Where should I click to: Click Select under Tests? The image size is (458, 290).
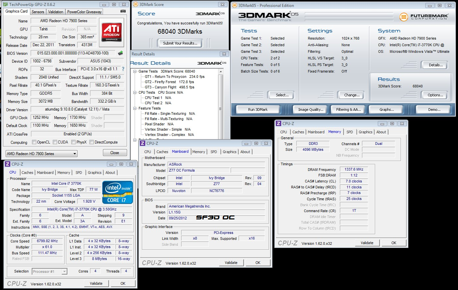pos(282,95)
